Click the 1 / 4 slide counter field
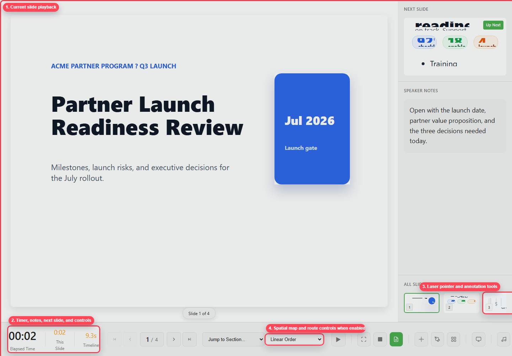This screenshot has width=512, height=356. [x=152, y=339]
